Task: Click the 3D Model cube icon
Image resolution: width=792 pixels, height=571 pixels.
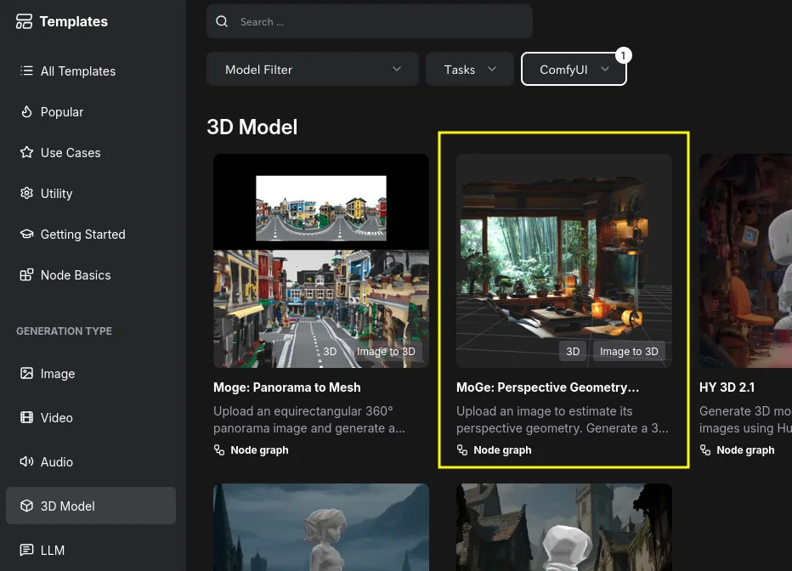Action: tap(26, 506)
